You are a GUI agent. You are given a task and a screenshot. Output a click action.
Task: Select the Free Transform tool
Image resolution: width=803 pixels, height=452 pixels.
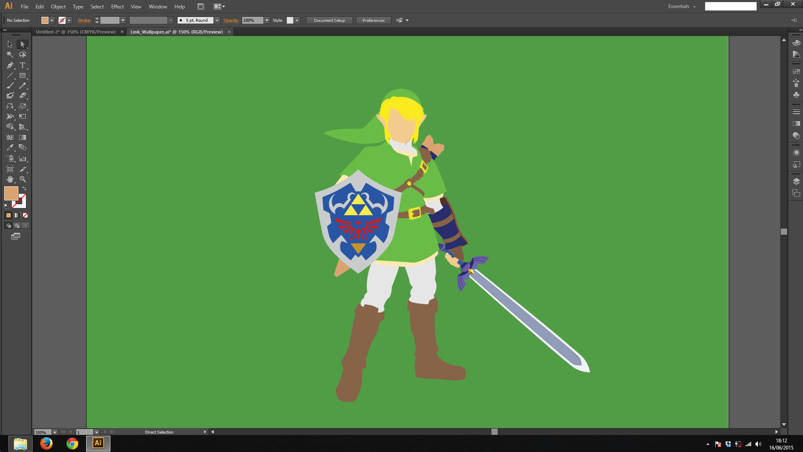click(23, 116)
